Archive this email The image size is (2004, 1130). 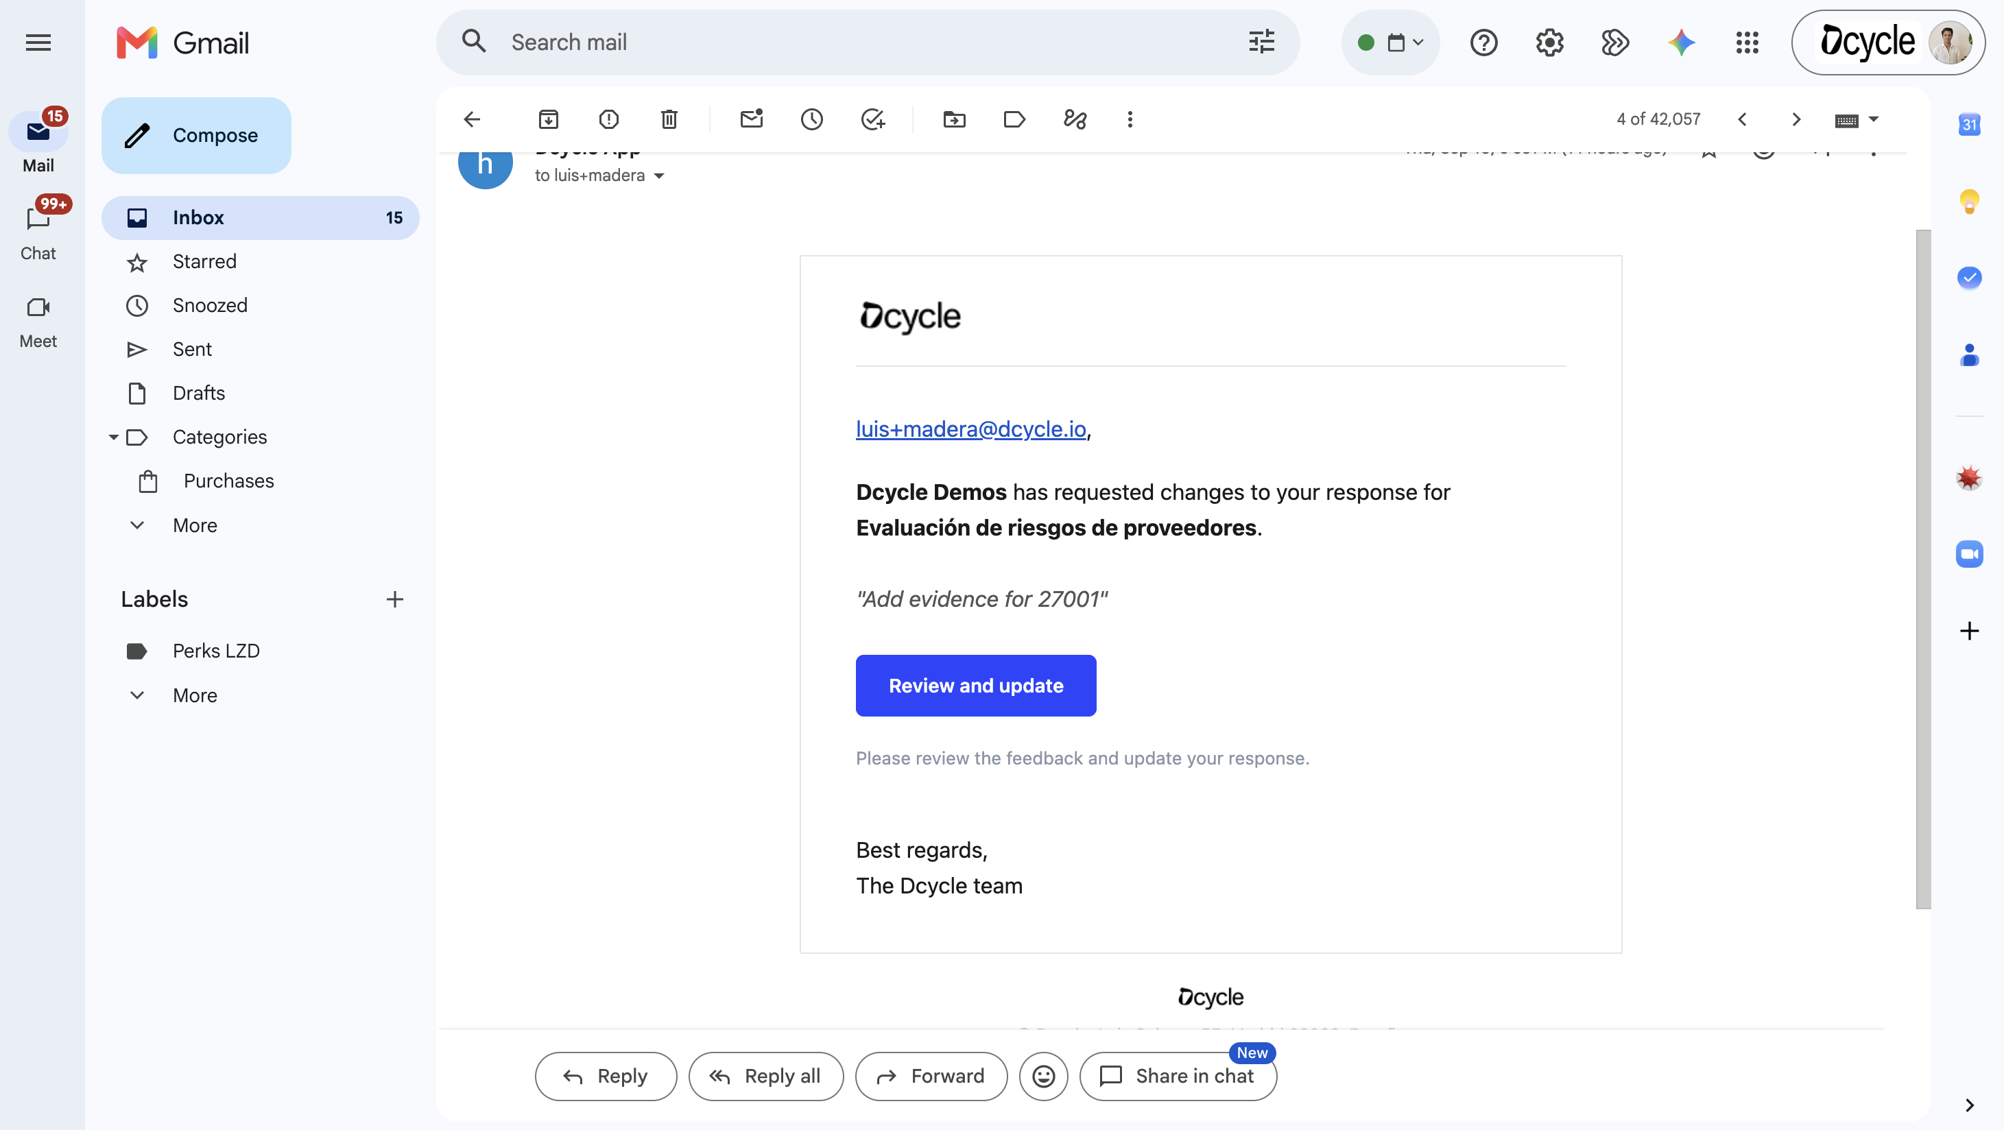click(549, 119)
